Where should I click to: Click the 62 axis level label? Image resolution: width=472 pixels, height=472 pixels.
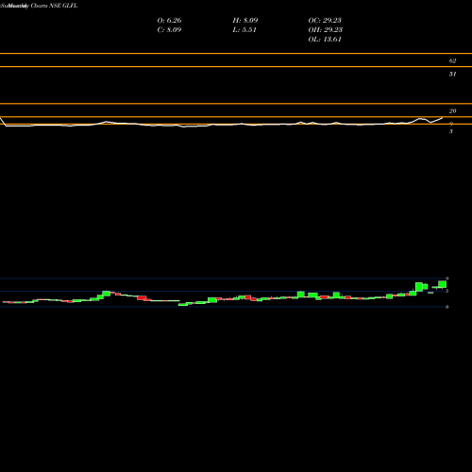[x=452, y=61]
